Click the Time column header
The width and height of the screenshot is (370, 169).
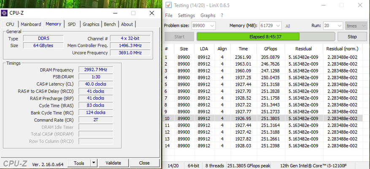243,49
